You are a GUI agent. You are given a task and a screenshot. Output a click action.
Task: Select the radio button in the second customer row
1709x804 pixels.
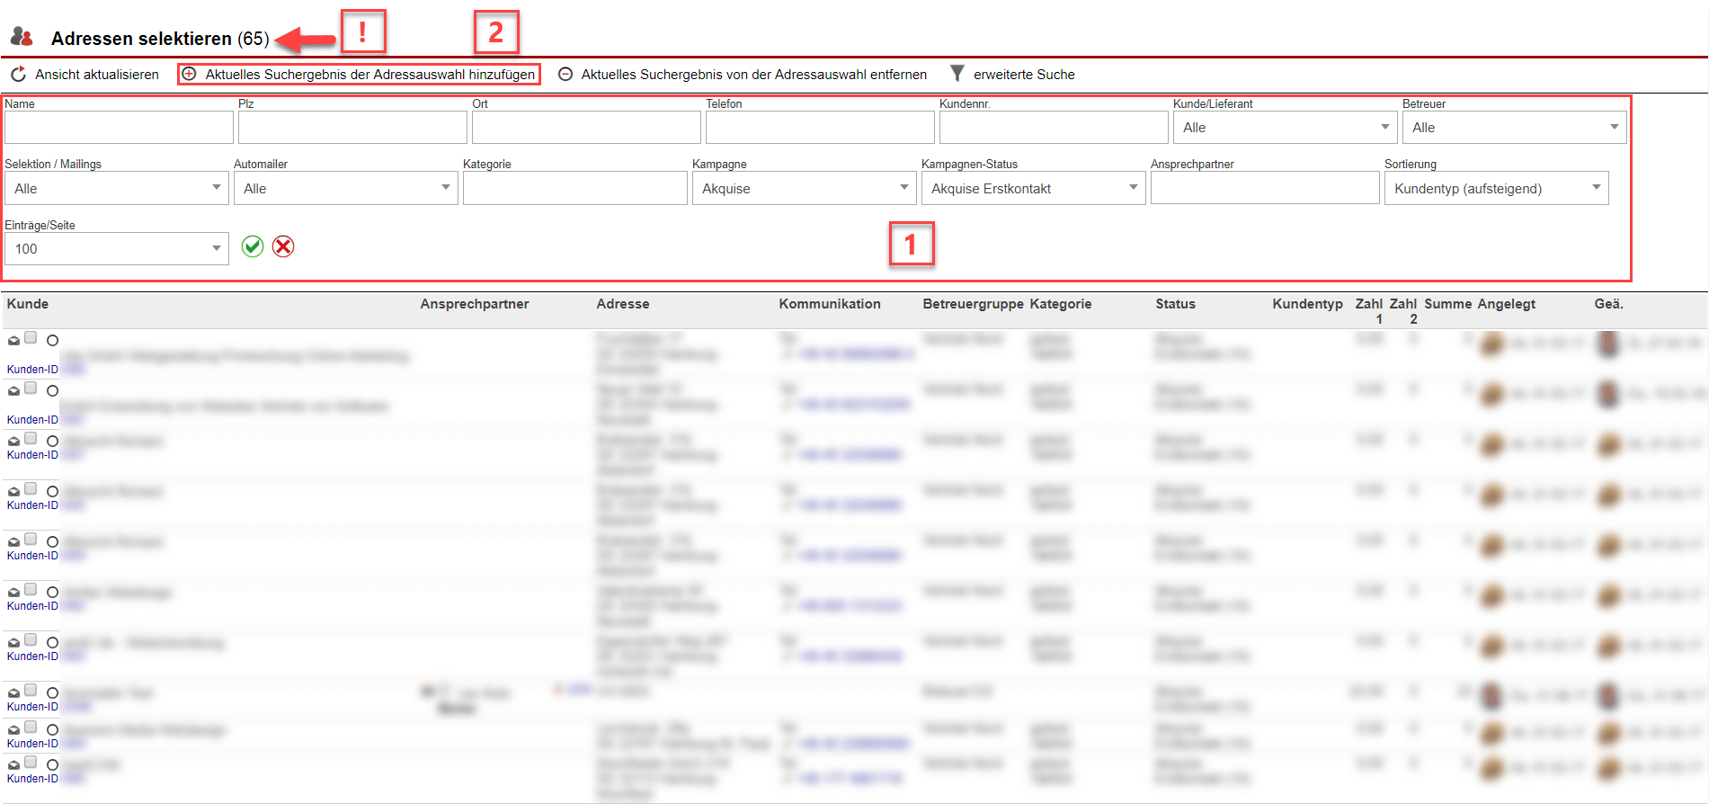[x=52, y=391]
